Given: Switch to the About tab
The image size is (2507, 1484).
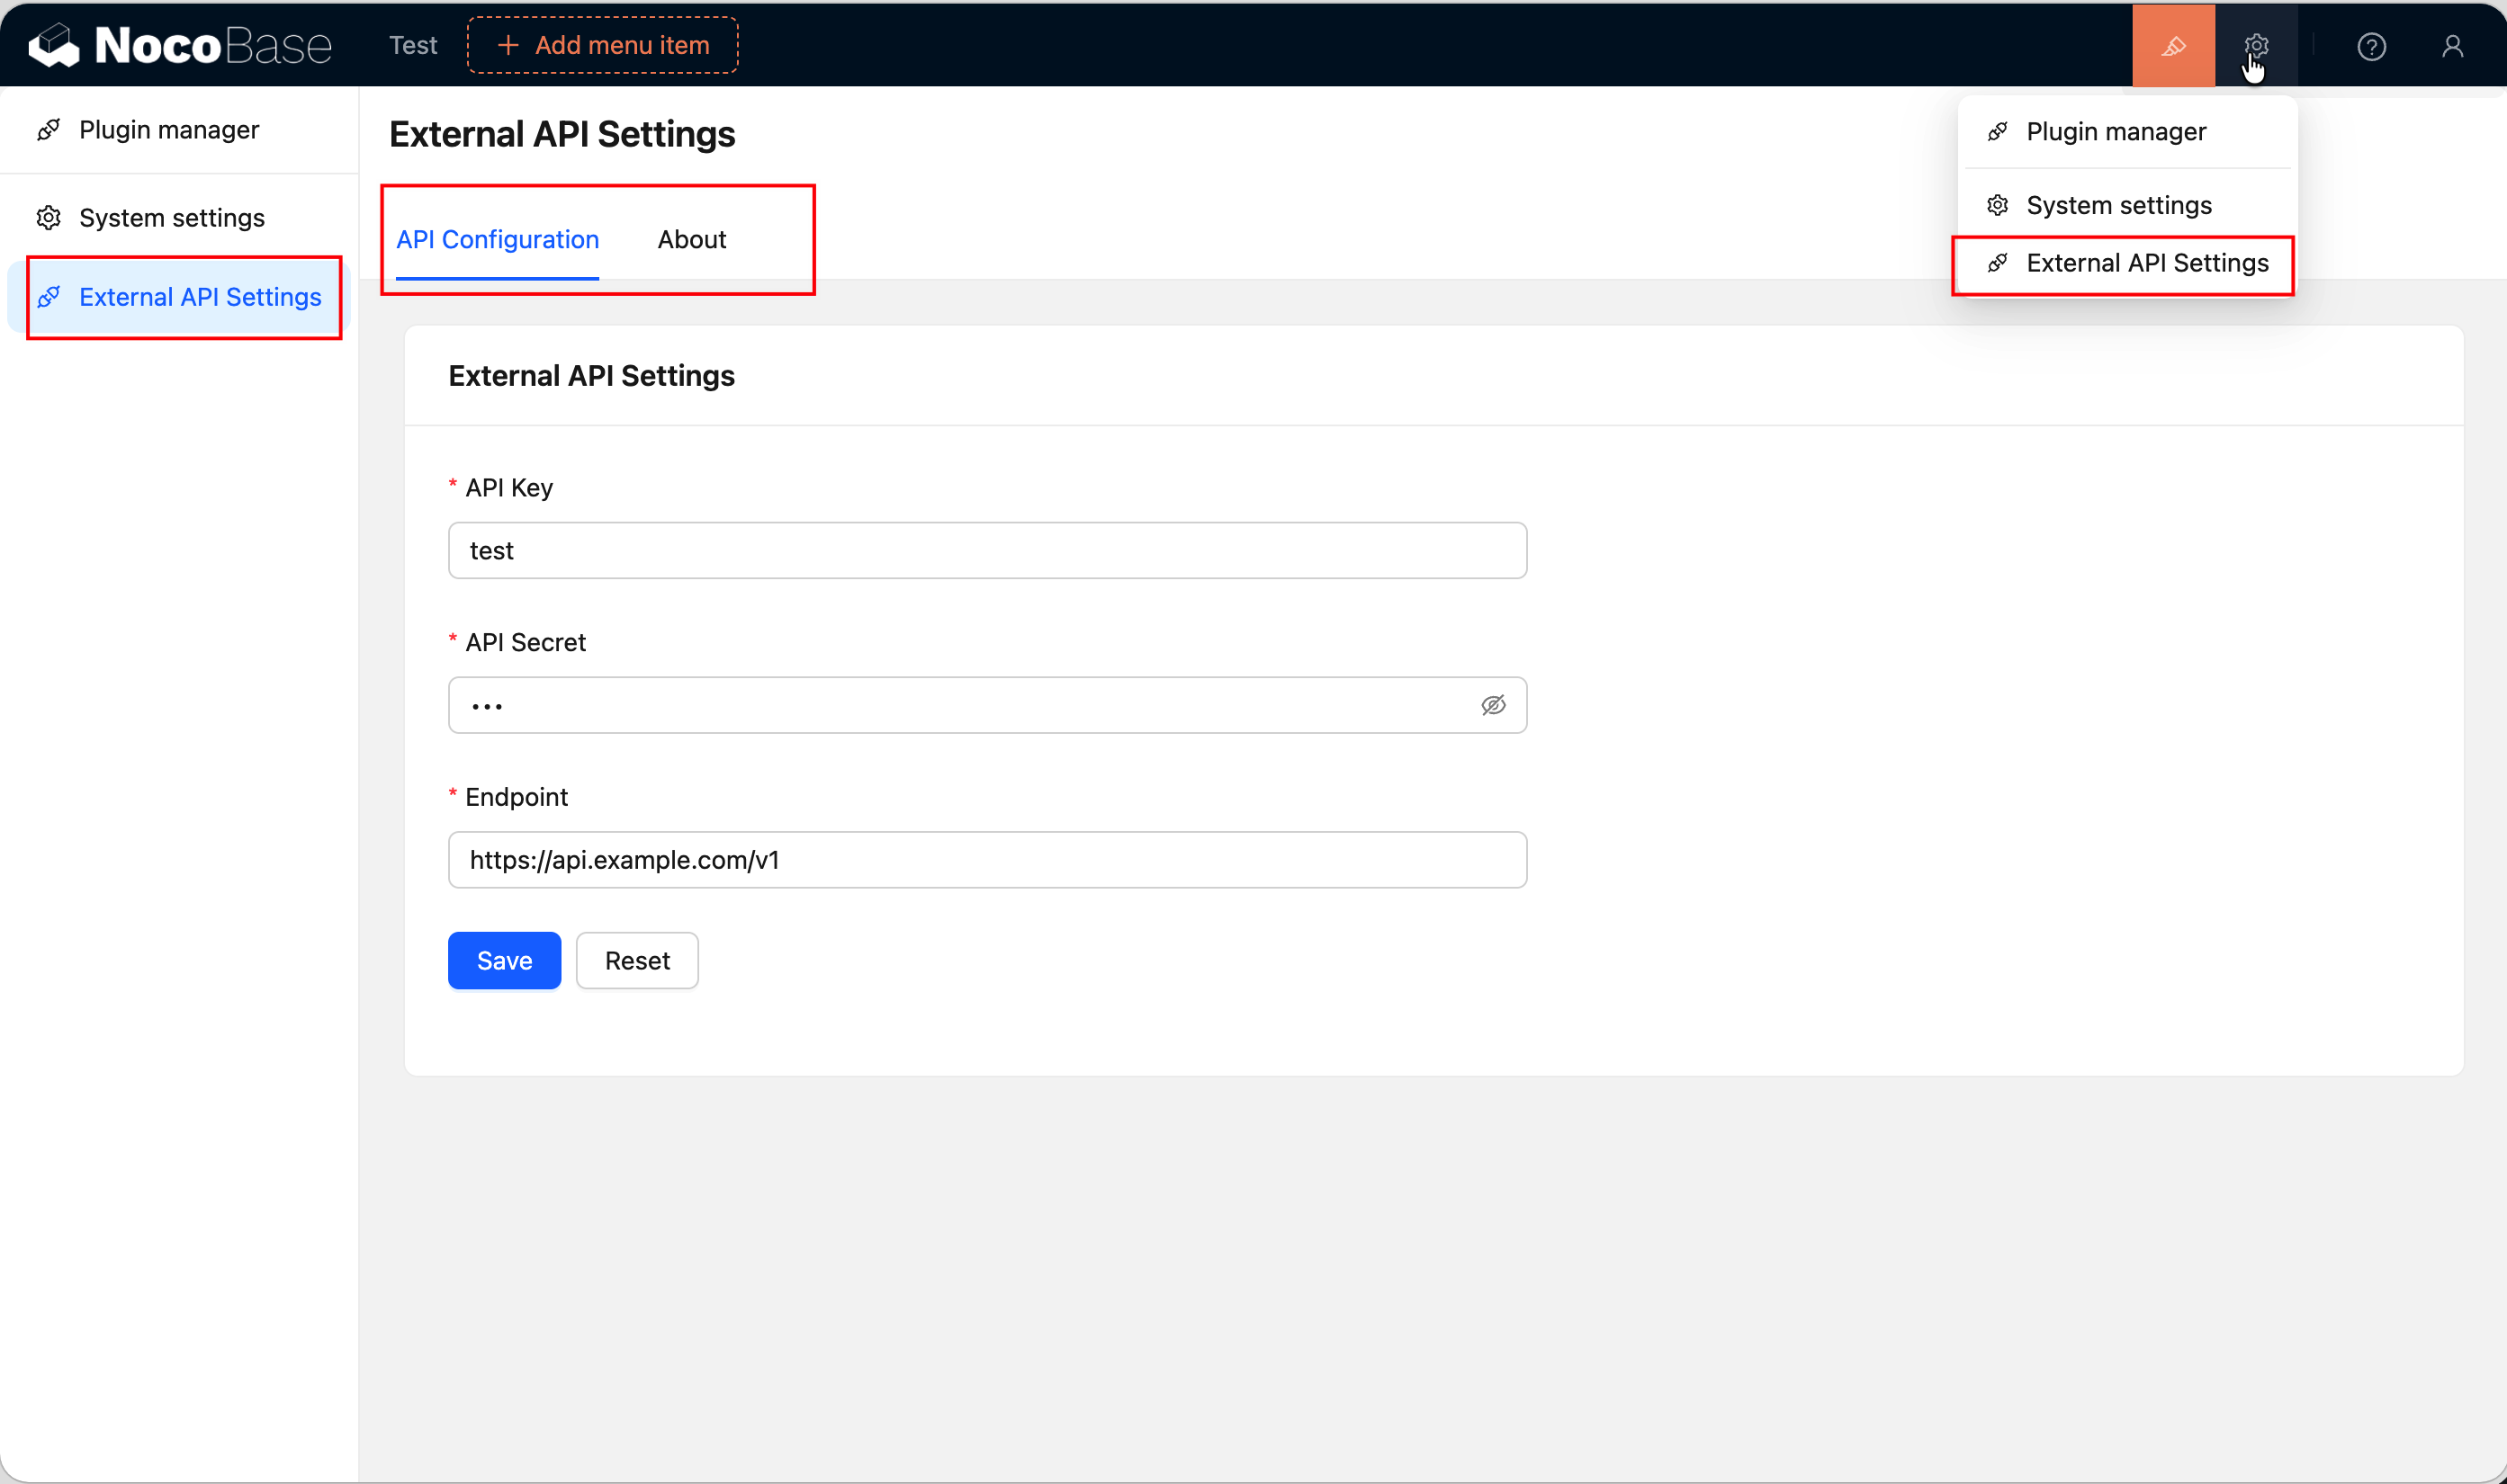Looking at the screenshot, I should [x=691, y=239].
